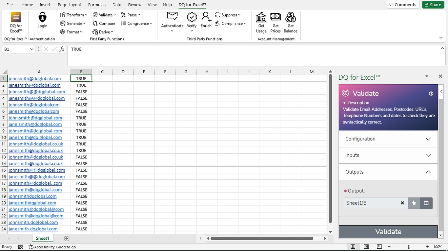Viewport: 448px width, 251px height.
Task: Click Accessibility: Good to go status
Action: coord(52,247)
